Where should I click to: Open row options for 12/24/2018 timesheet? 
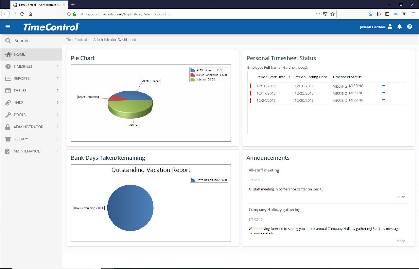click(x=384, y=100)
